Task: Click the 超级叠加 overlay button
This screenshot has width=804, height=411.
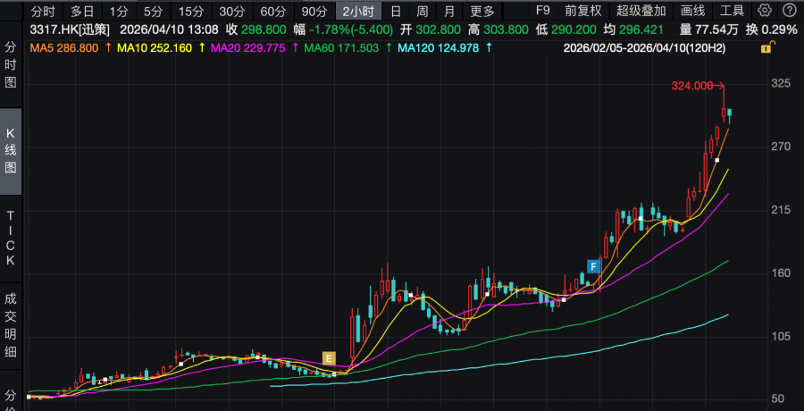Action: [641, 11]
